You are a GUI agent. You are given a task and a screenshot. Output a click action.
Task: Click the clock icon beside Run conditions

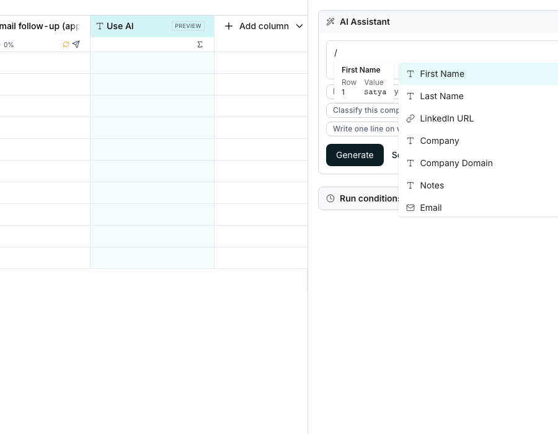tap(330, 198)
